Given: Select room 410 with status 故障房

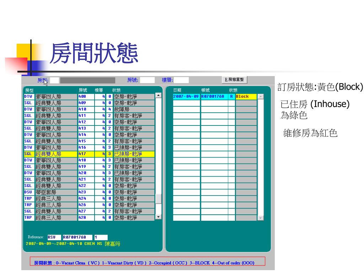Looking at the screenshot, I should [89, 109].
